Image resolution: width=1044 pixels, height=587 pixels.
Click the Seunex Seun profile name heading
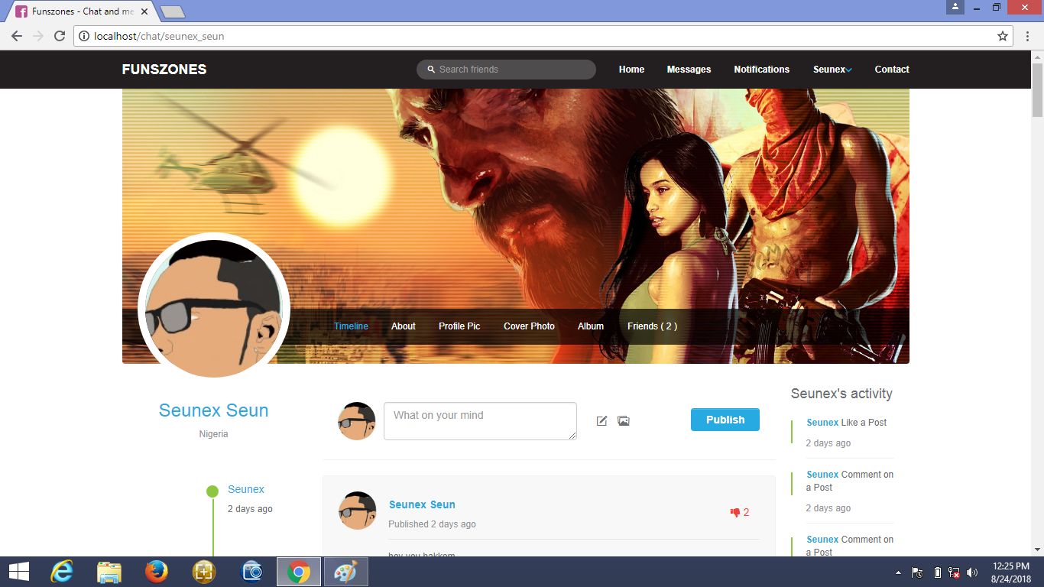(x=214, y=410)
